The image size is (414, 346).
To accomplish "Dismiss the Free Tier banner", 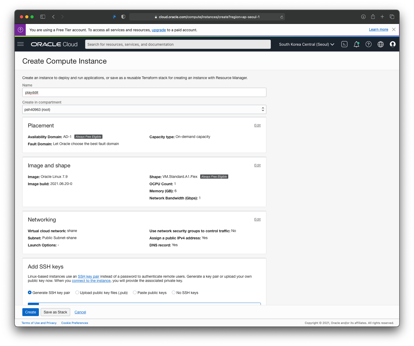I will 394,29.
